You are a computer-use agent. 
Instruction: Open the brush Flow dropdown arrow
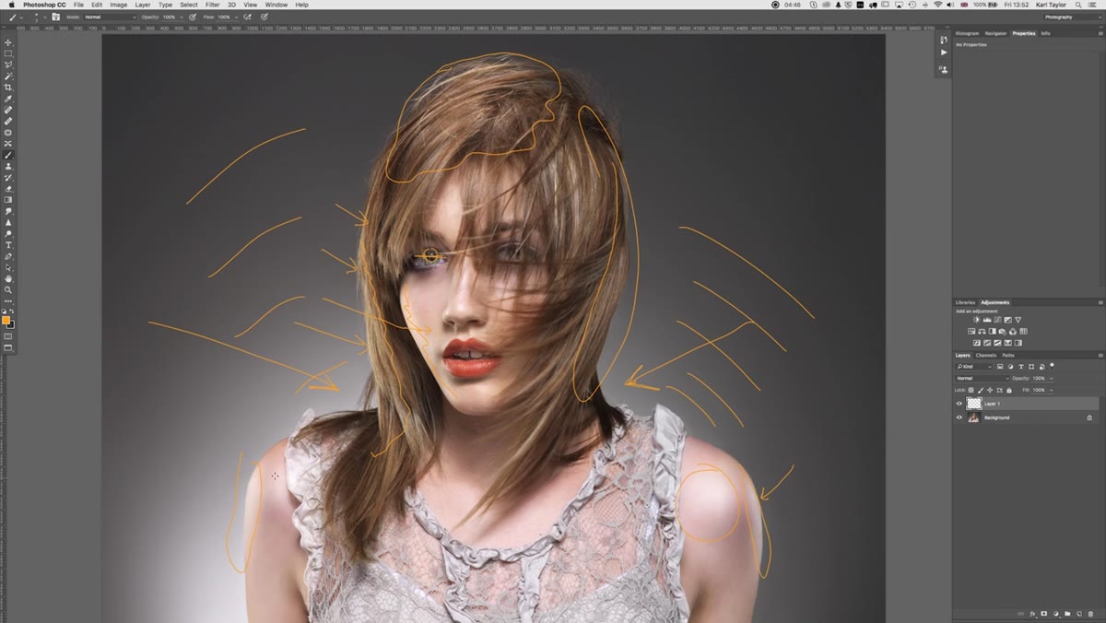tap(236, 17)
